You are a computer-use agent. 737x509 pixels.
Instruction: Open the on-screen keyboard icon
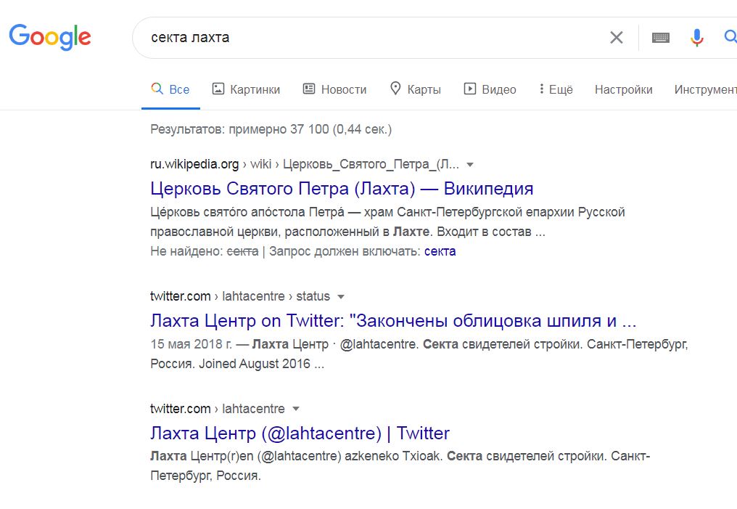click(x=660, y=38)
